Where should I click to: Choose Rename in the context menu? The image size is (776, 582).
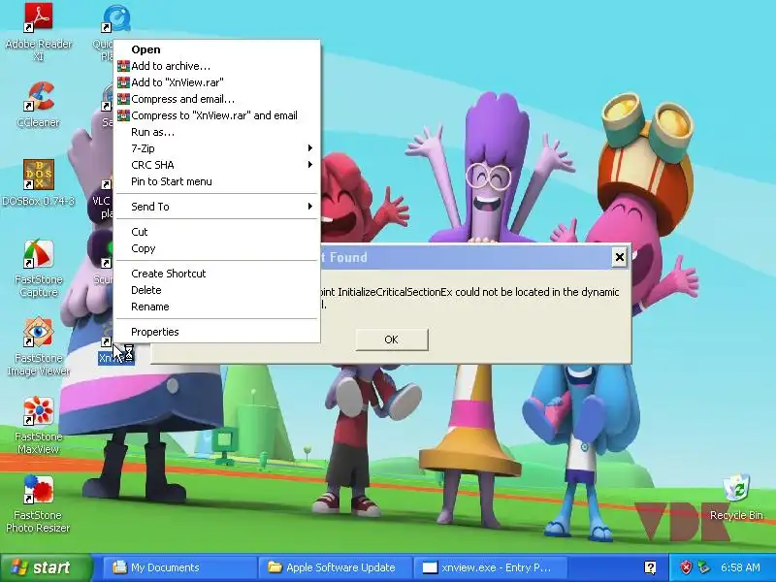coord(216,307)
